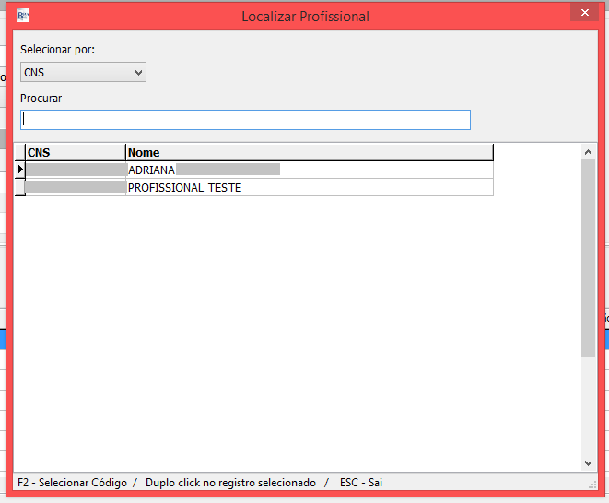609x503 pixels.
Task: Click the 'Localizar Profissional' title bar text
Action: coord(305,16)
